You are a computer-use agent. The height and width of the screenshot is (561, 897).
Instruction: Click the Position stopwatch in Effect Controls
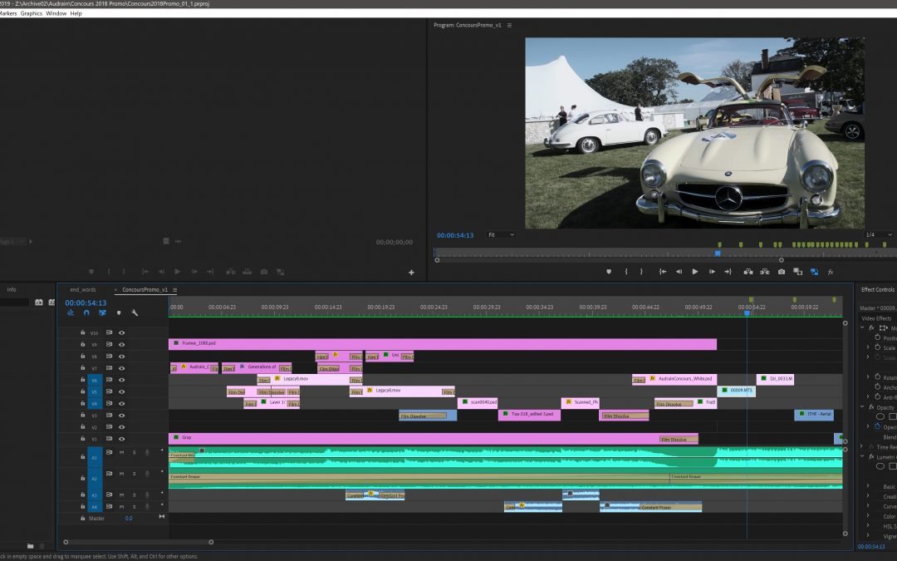pyautogui.click(x=878, y=337)
